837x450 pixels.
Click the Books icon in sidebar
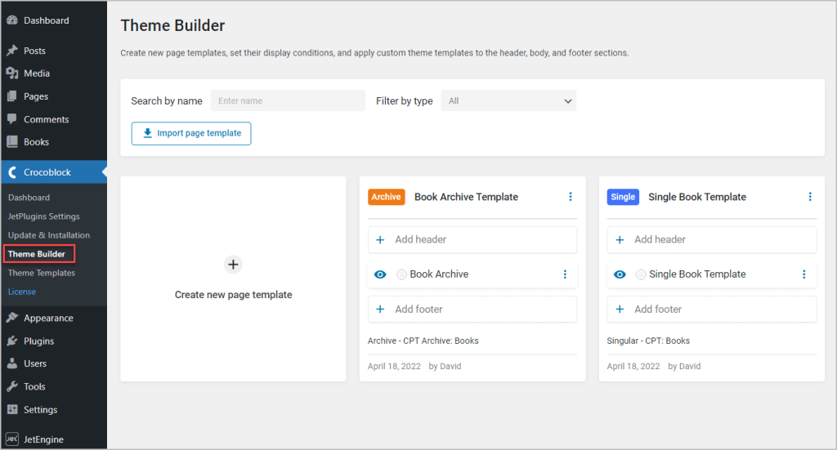11,142
